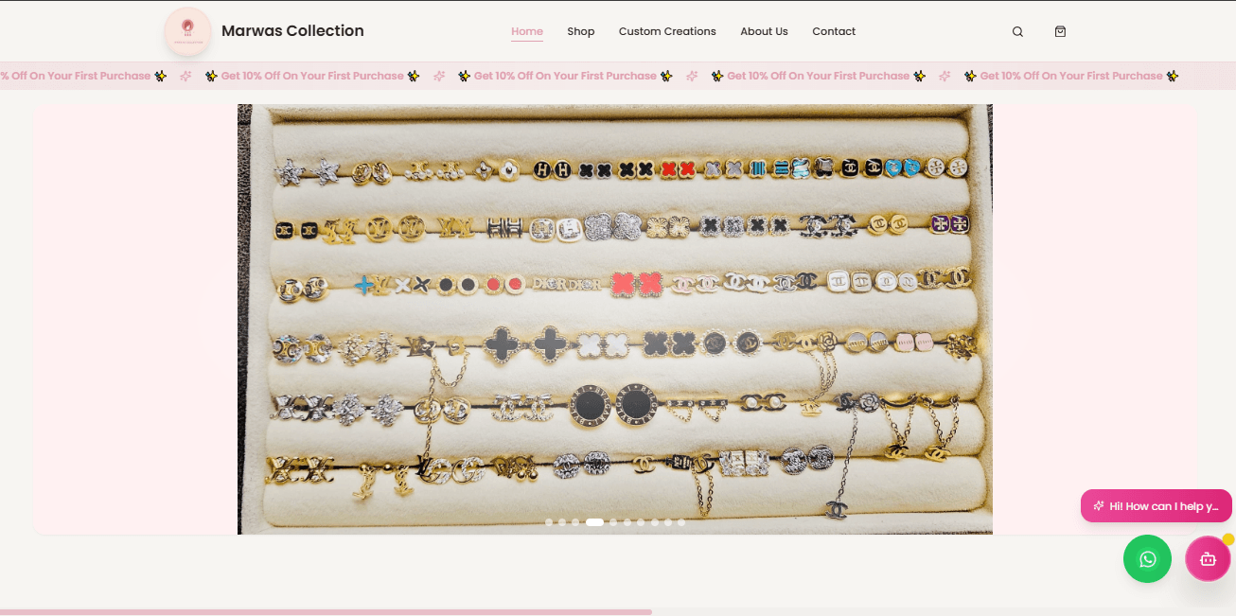The height and width of the screenshot is (616, 1236).
Task: Click the jewelry display hero image
Action: click(615, 318)
